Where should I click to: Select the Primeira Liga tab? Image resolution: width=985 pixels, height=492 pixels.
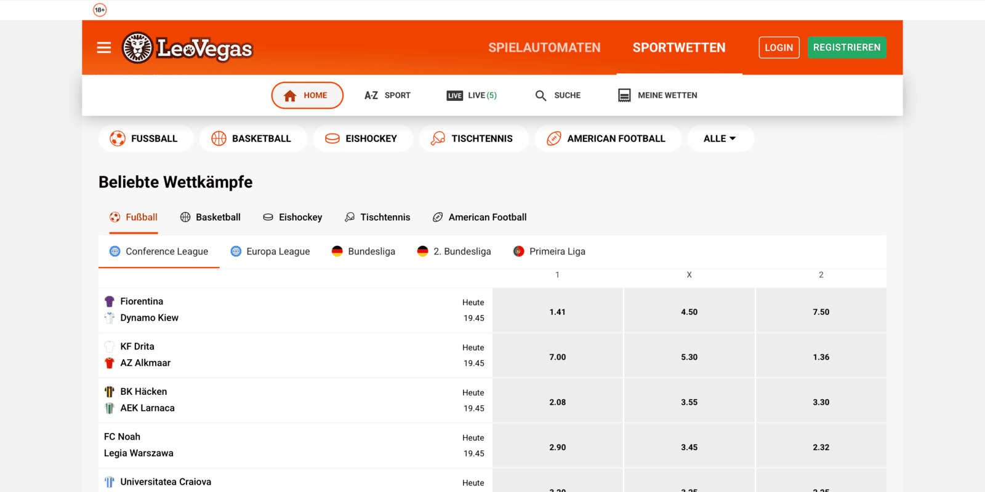click(x=549, y=252)
